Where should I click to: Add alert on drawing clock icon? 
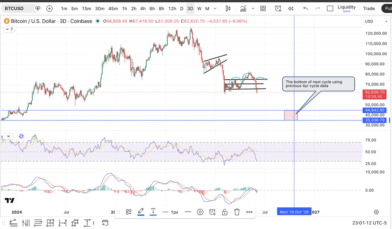click(x=213, y=212)
